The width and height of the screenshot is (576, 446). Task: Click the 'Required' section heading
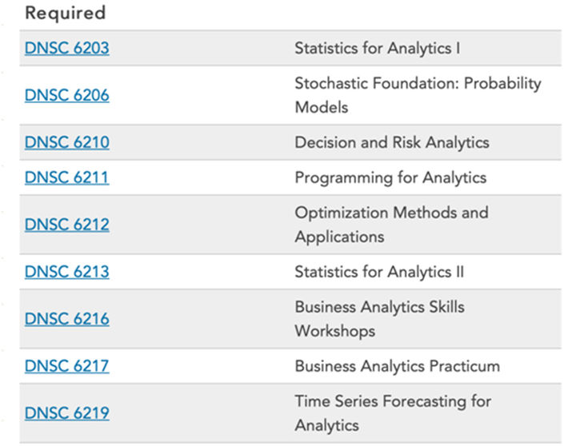66,14
